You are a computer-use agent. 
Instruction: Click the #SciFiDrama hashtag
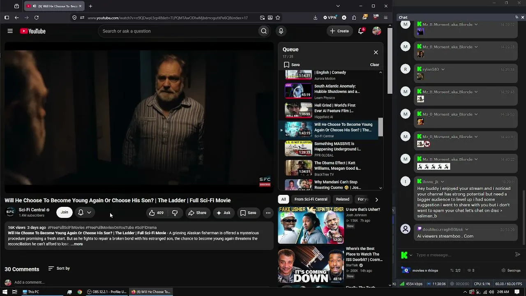click(145, 228)
